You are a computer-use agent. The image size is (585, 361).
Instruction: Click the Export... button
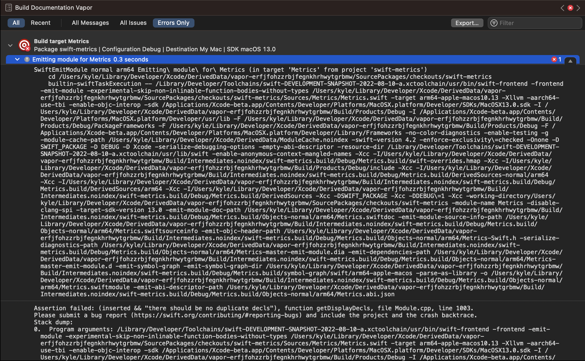coord(467,23)
